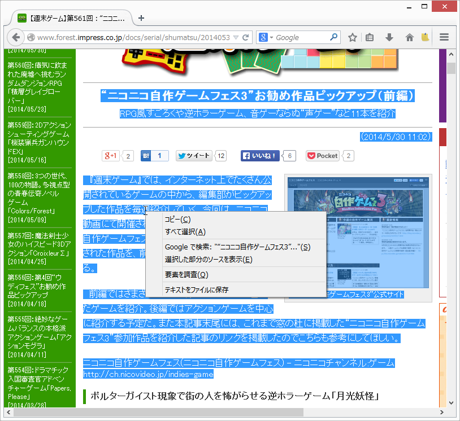Click the Google +1 share button
Image resolution: width=460 pixels, height=421 pixels.
111,156
